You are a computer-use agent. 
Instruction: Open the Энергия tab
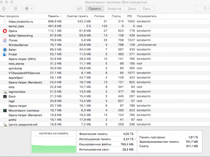pos(114,9)
